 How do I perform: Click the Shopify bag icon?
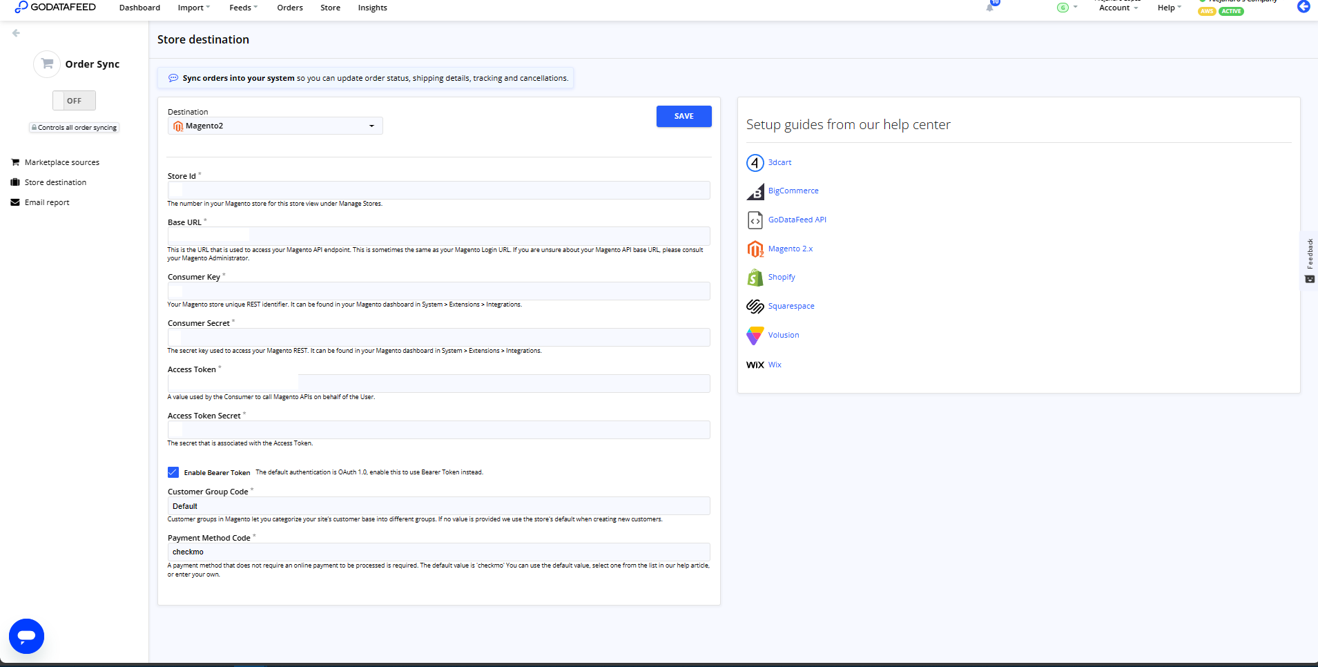[755, 278]
